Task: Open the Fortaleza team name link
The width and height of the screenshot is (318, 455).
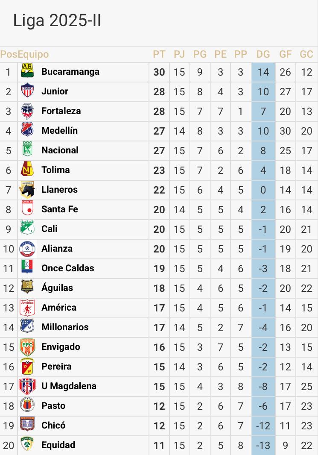Action: [61, 111]
